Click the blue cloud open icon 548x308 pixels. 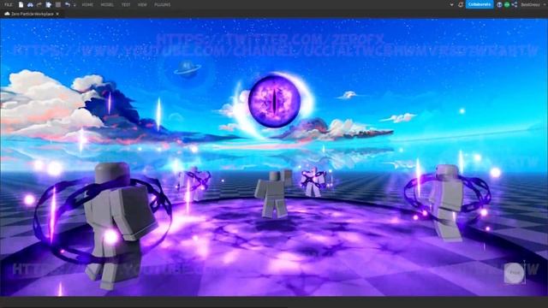pyautogui.click(x=31, y=4)
